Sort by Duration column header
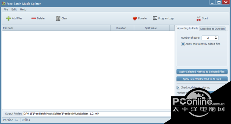Image resolution: width=231 pixels, height=124 pixels. pyautogui.click(x=122, y=28)
